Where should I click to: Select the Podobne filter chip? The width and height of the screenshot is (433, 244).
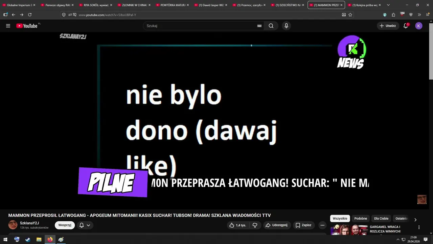[x=361, y=219]
